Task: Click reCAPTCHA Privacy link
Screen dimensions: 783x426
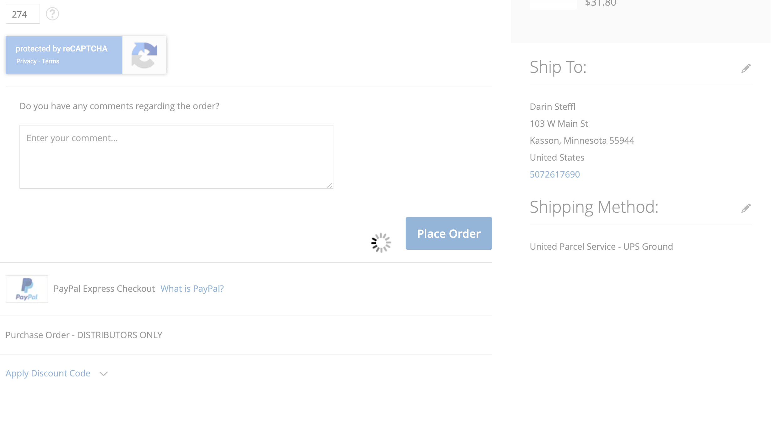Action: [x=26, y=61]
